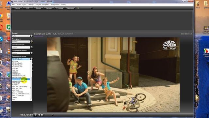Screen dimensions: 209x118
Task: Select FLAC Slow preset
Action: 21,70
